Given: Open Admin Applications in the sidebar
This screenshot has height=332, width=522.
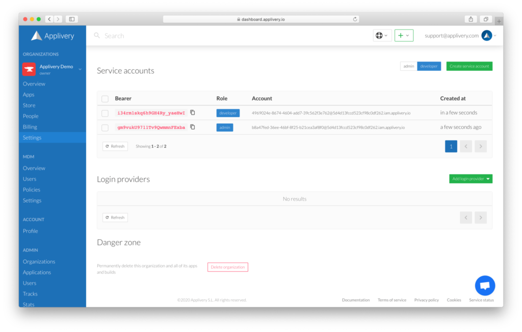Looking at the screenshot, I should click(37, 272).
